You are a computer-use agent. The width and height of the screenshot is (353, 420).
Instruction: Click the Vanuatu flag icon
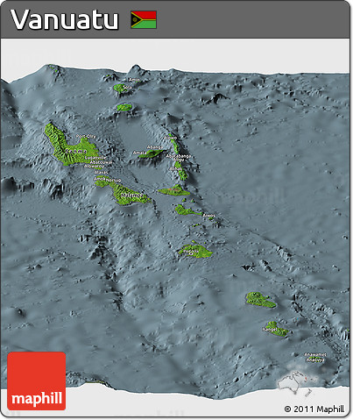(x=144, y=19)
